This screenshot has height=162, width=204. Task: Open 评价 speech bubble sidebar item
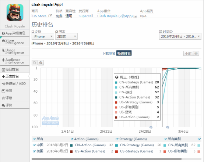(x=15, y=105)
